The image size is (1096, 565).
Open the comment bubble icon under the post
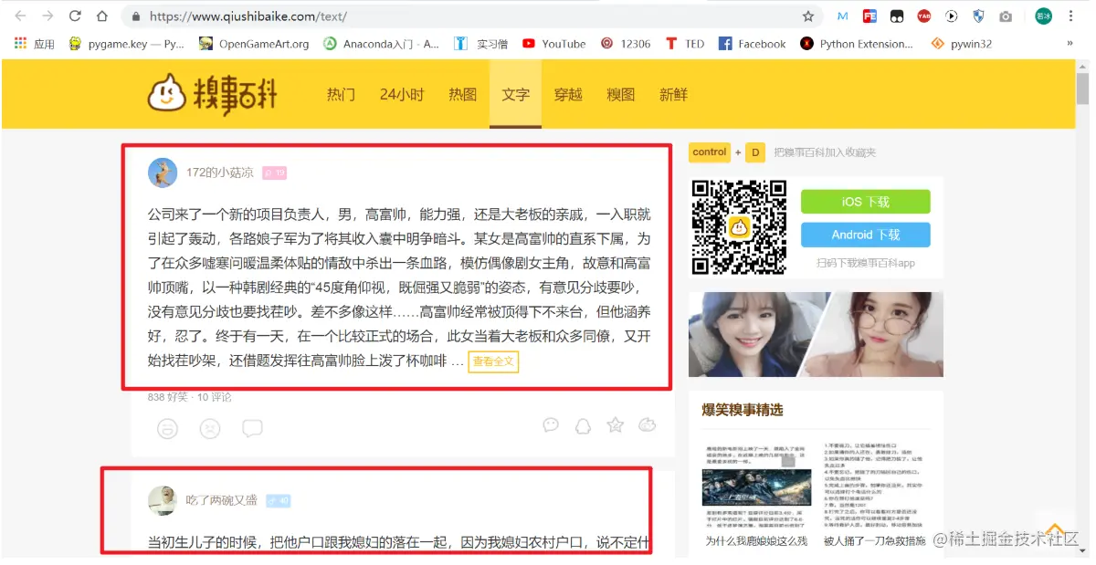coord(251,425)
